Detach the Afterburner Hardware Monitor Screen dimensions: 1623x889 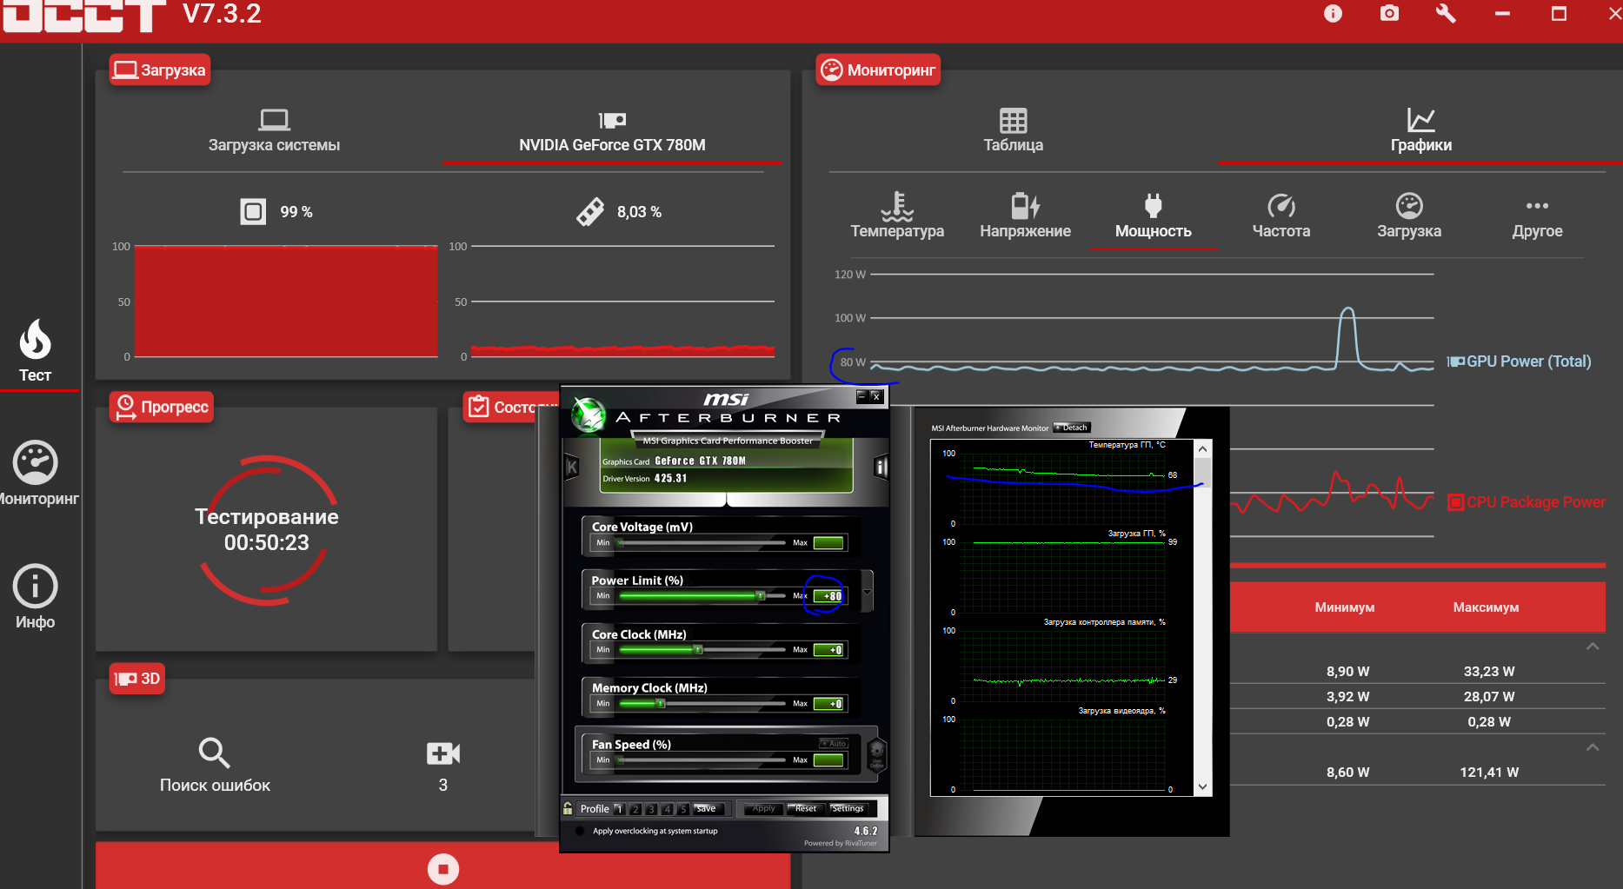1072,428
